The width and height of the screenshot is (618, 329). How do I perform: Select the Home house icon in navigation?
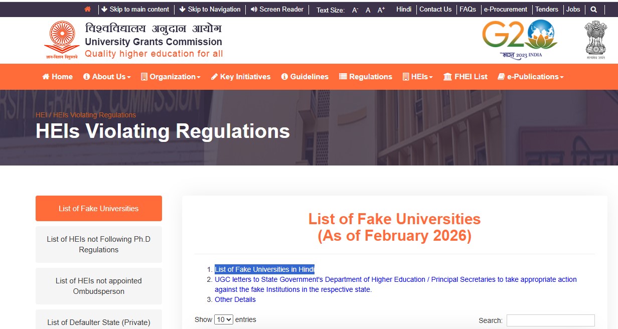(x=45, y=77)
